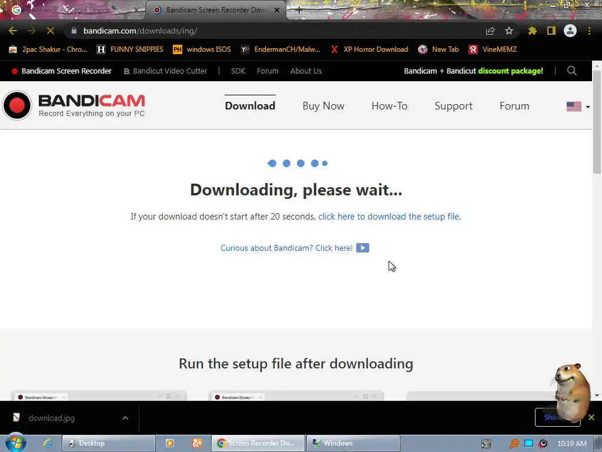Image resolution: width=602 pixels, height=452 pixels.
Task: Click the first system tray icon
Action: pyautogui.click(x=486, y=444)
